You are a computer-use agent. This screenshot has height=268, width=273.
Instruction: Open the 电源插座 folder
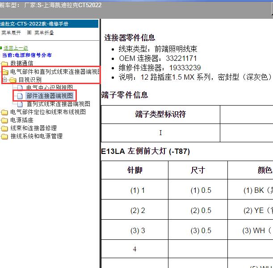(x=22, y=120)
